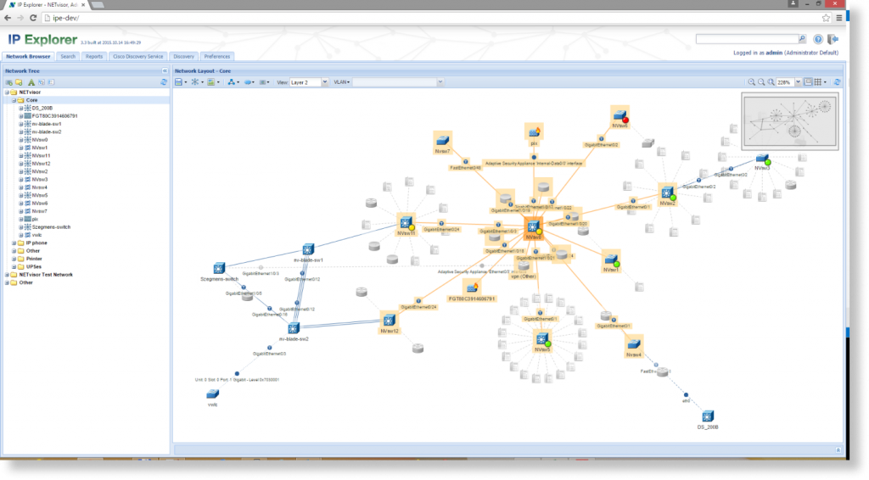Image resolution: width=869 pixels, height=480 pixels.
Task: Refresh the Network Layout panel
Action: coord(838,82)
